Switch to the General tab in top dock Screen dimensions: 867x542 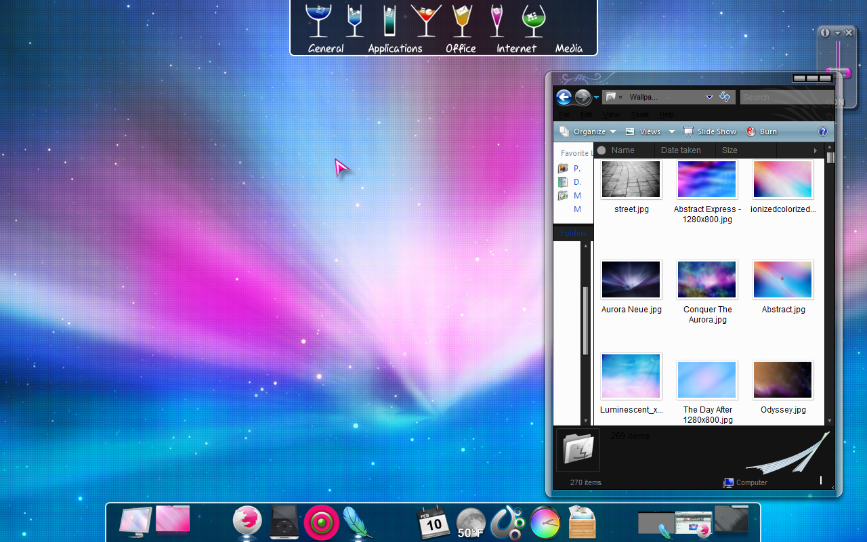coord(326,48)
